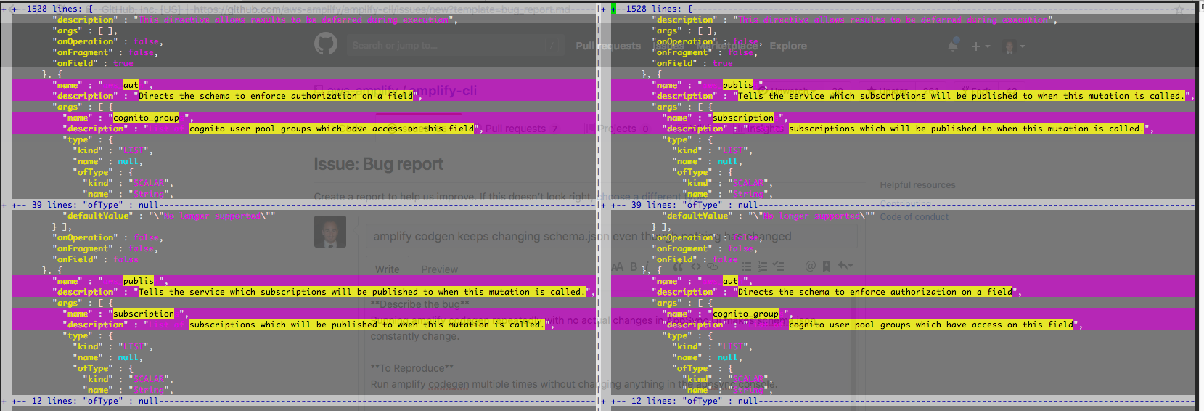Open the notifications bell in GitHub header
This screenshot has height=411, width=1204.
[x=953, y=45]
